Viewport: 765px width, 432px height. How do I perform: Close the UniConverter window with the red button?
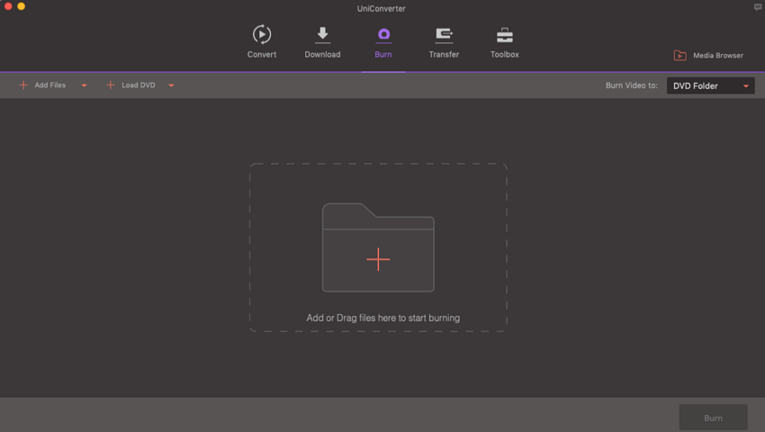8,6
